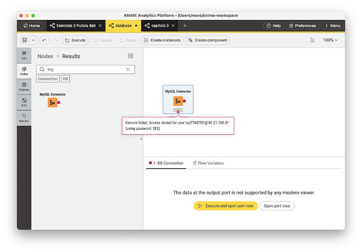This screenshot has height=252, width=362.
Task: Click the save workflow icon
Action: 25,40
